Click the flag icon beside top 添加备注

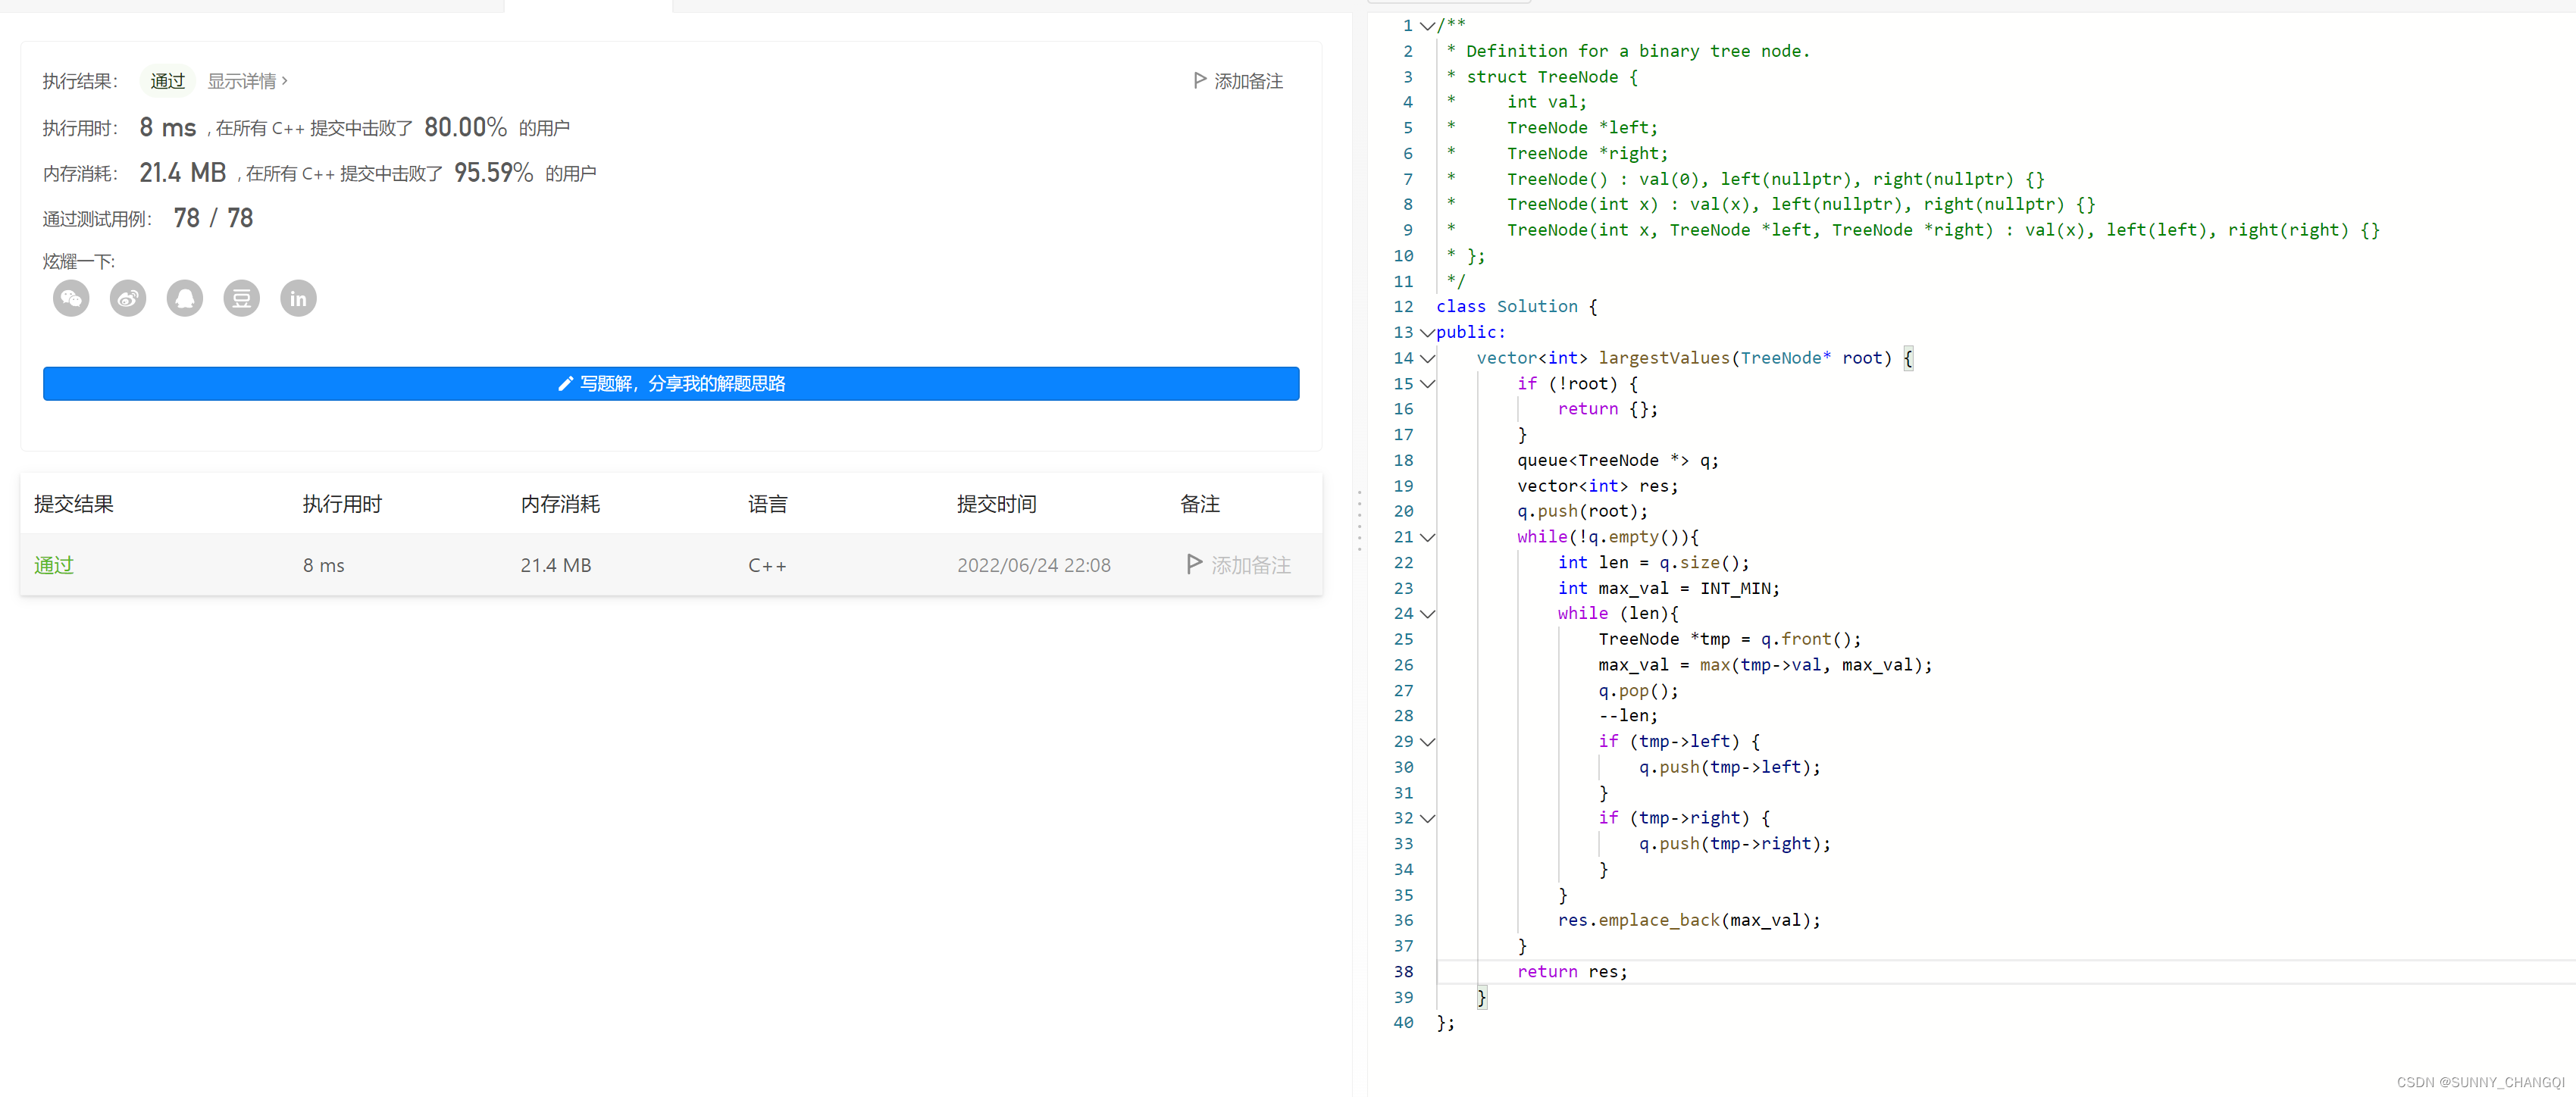click(1199, 80)
